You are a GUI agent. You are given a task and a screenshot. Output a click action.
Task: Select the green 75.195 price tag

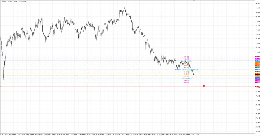[x=258, y=67]
